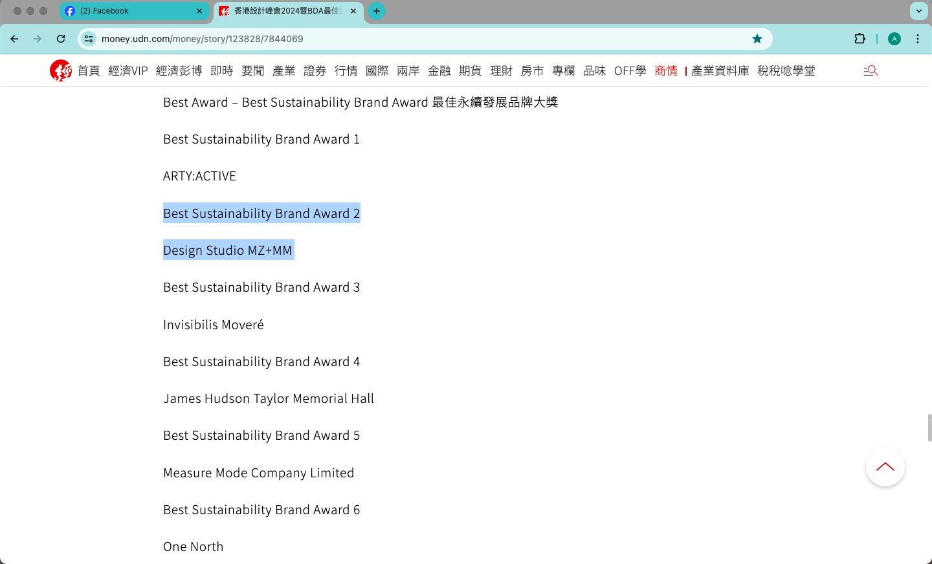Click the UDN red logo

click(x=61, y=70)
